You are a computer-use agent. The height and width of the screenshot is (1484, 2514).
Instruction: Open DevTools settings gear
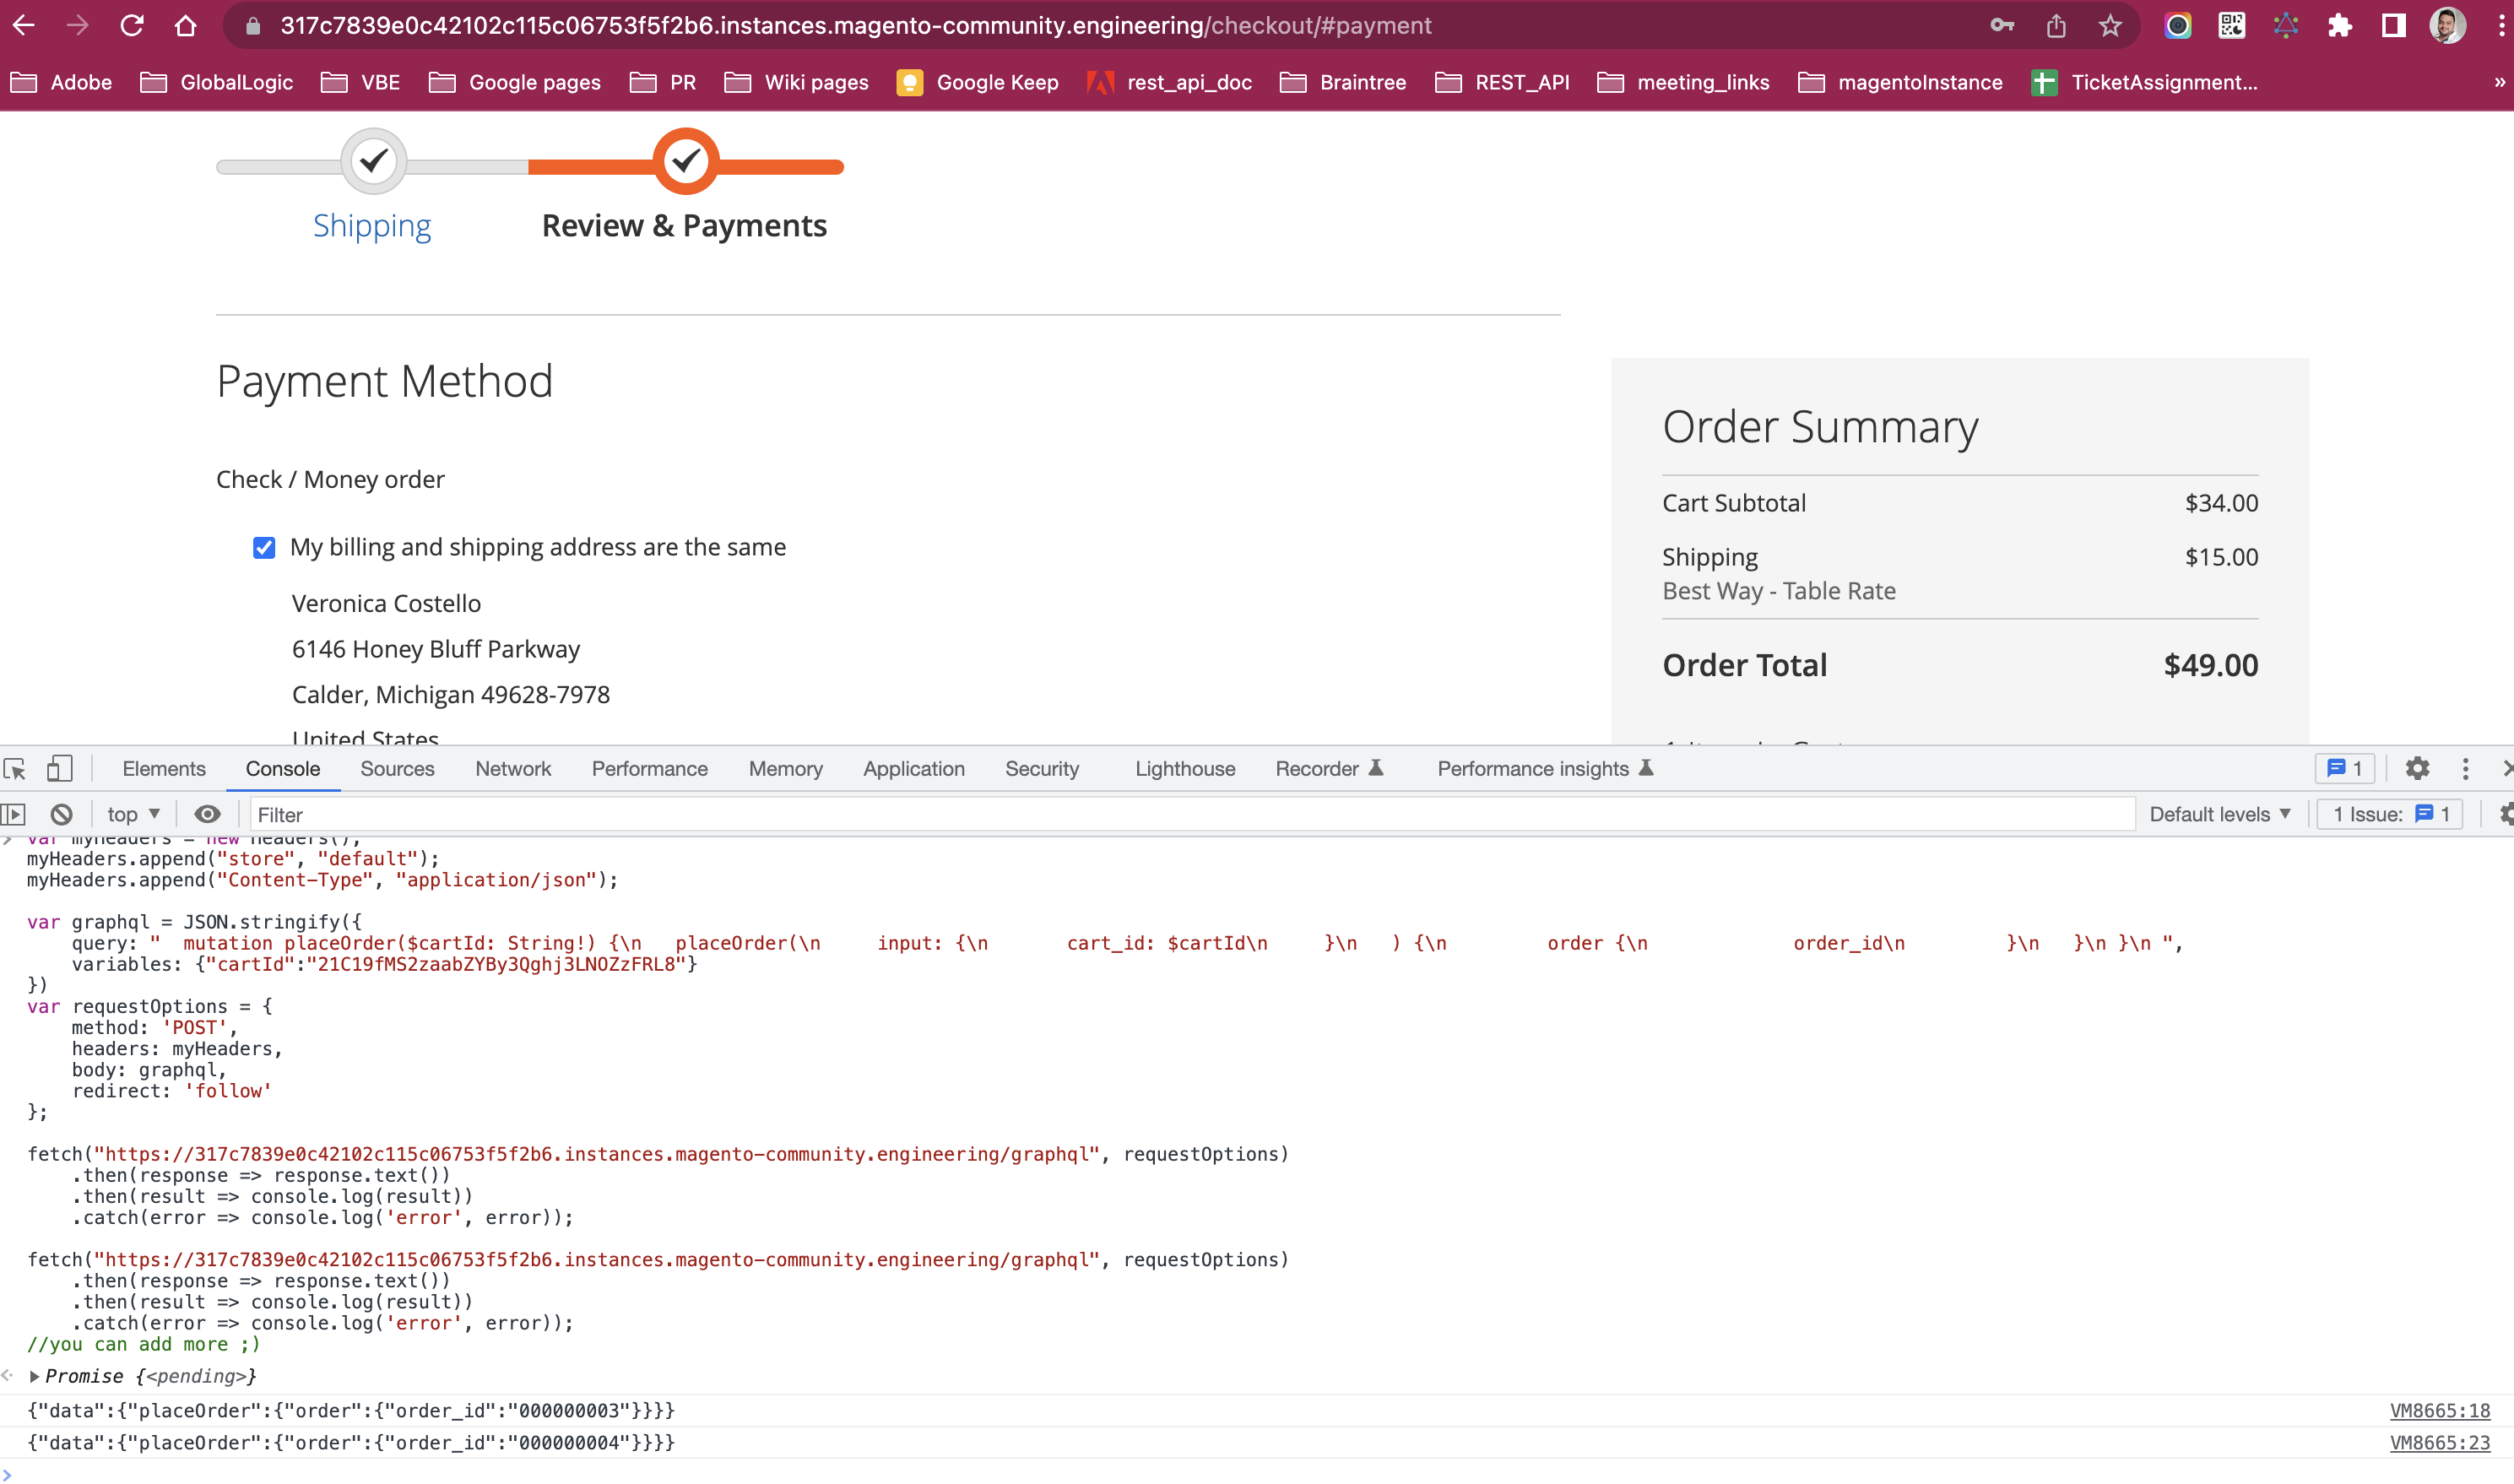coord(2418,768)
